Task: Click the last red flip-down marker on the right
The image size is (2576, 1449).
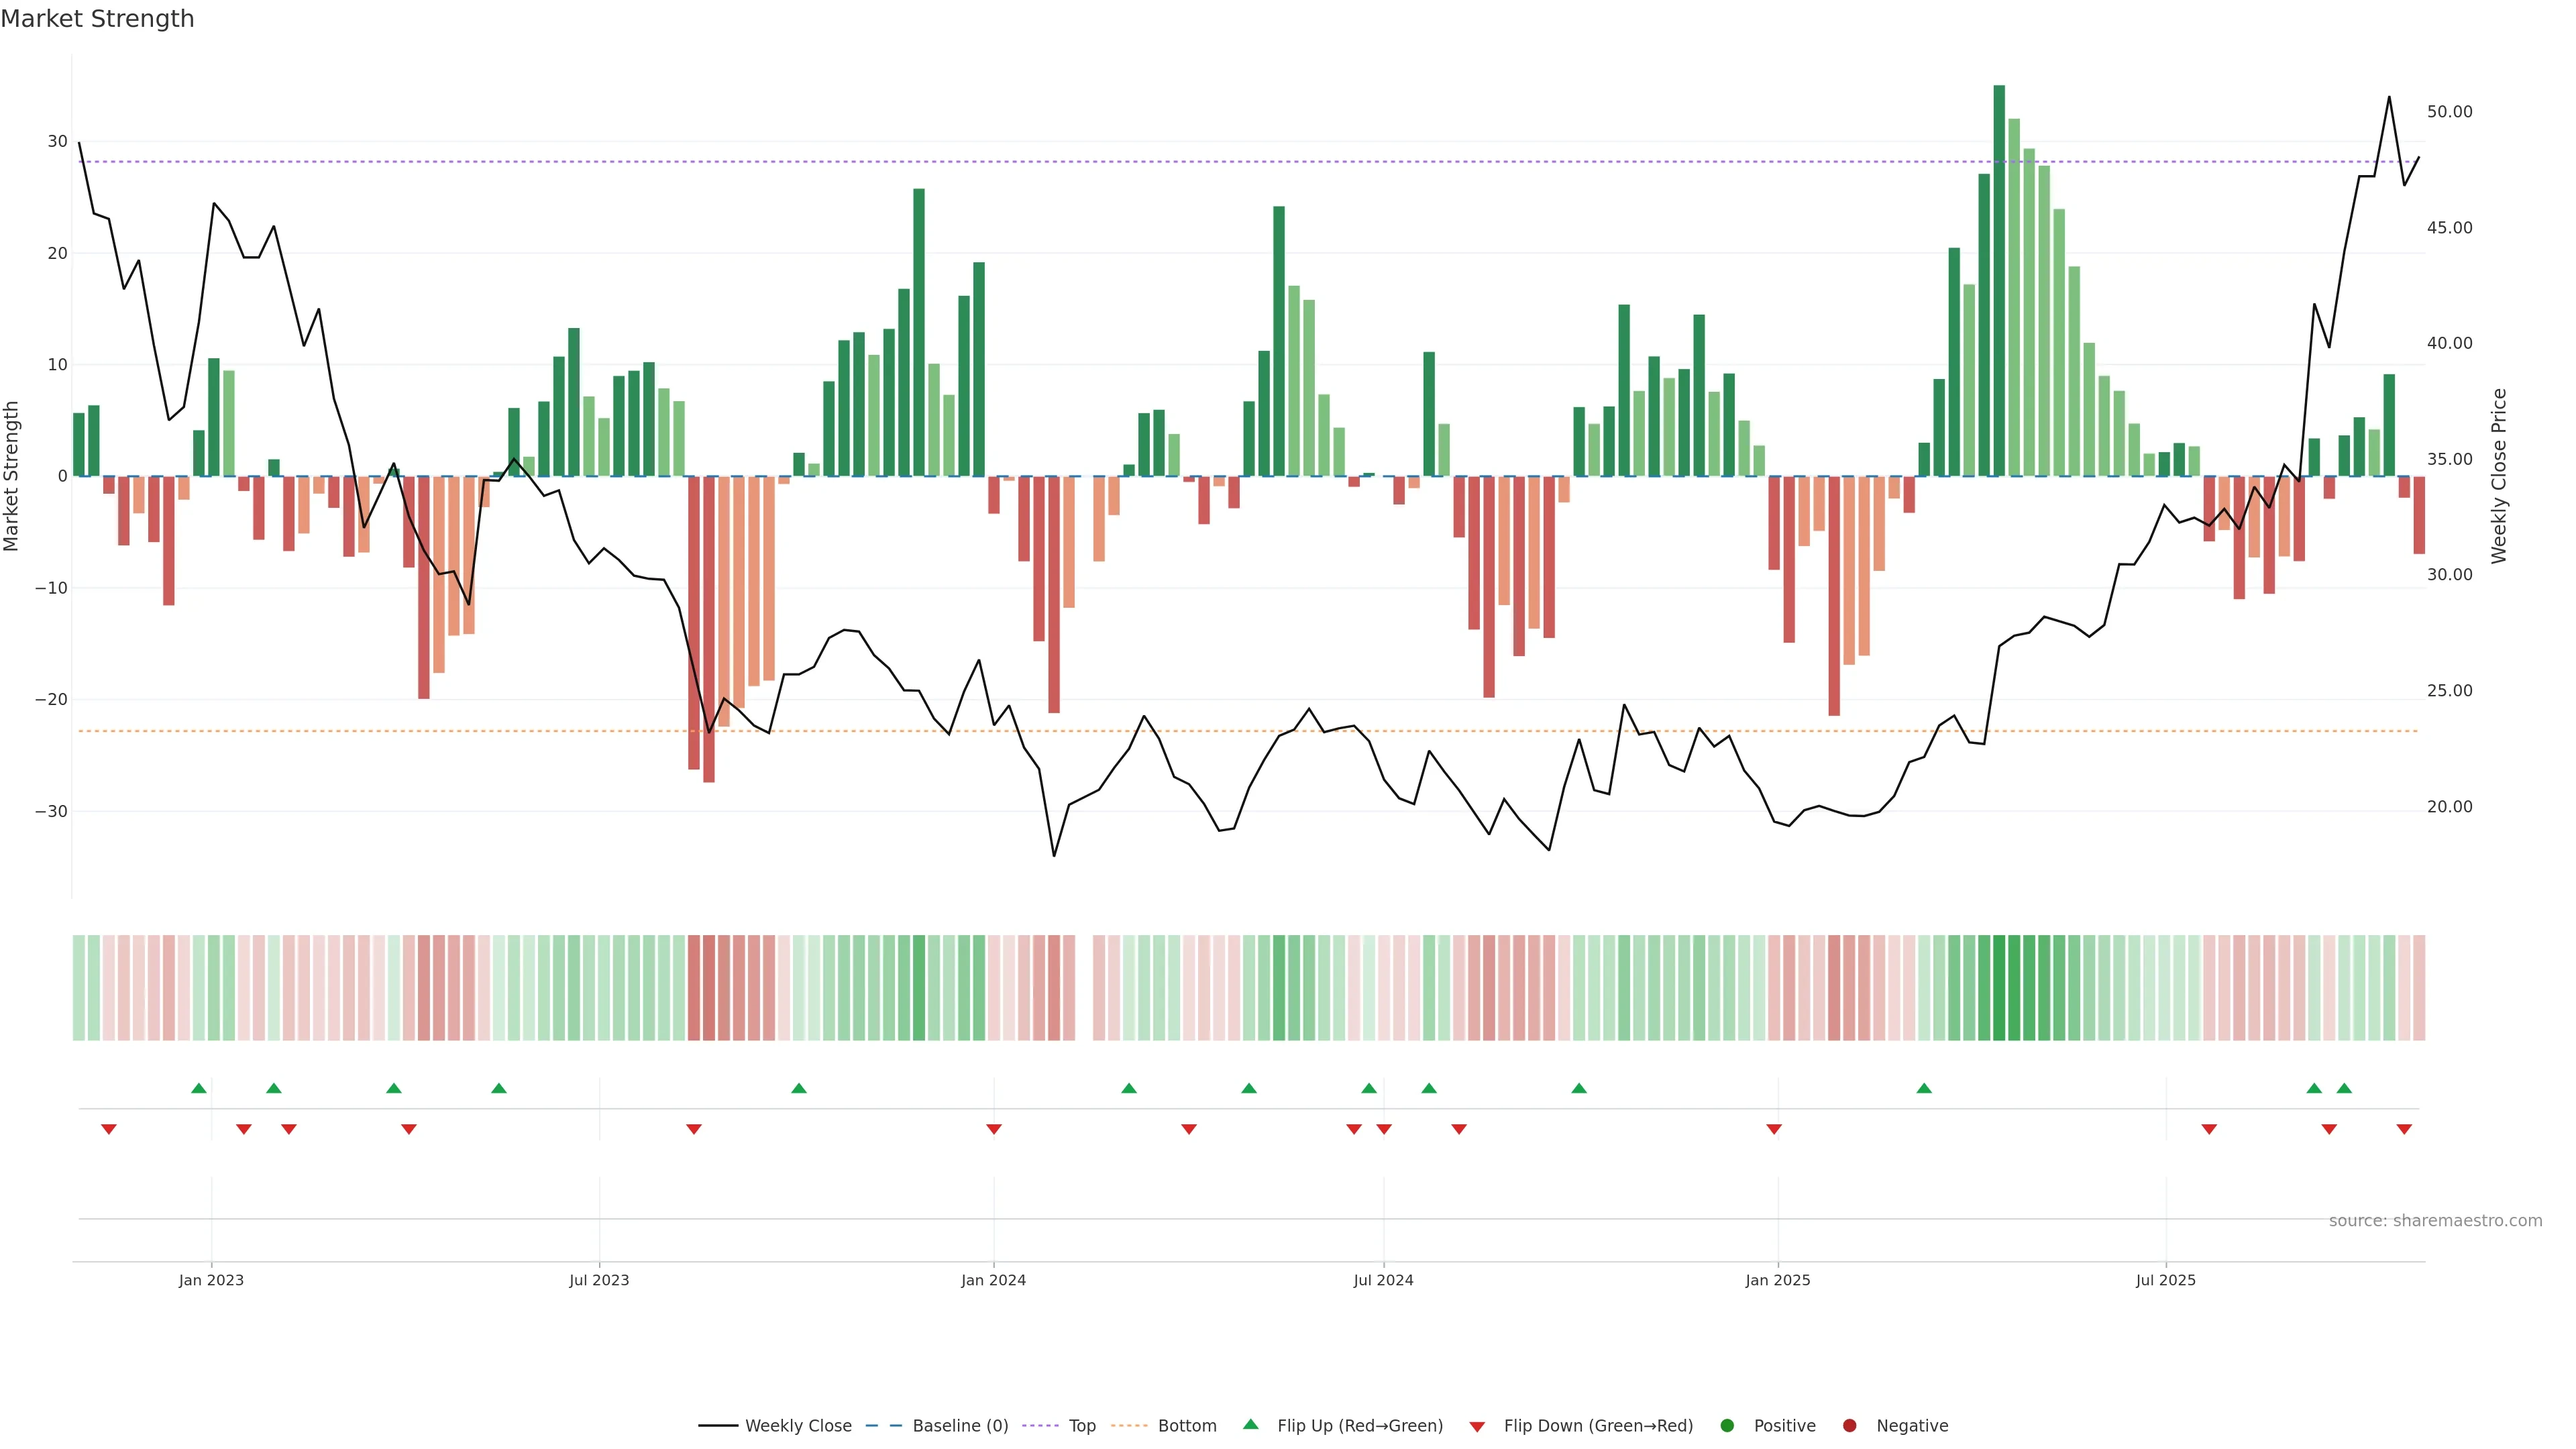Action: point(2404,1129)
